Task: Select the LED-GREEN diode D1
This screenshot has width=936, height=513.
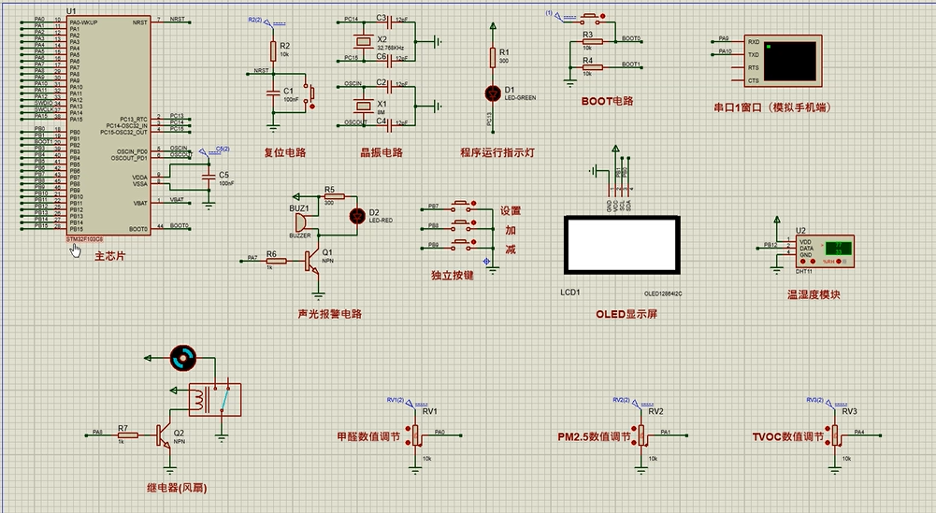Action: click(x=493, y=93)
